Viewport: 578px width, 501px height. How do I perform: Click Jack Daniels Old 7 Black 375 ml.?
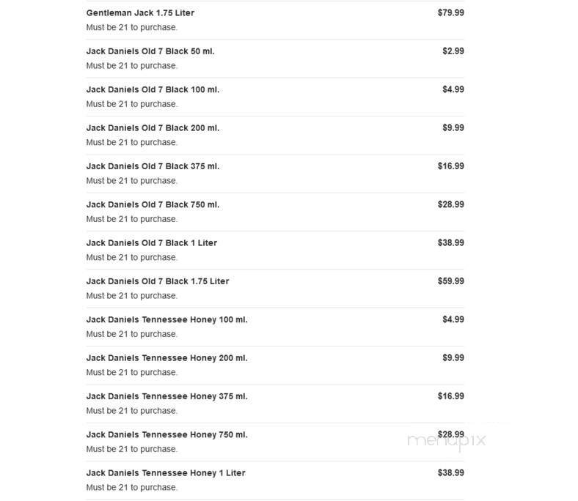(x=153, y=166)
